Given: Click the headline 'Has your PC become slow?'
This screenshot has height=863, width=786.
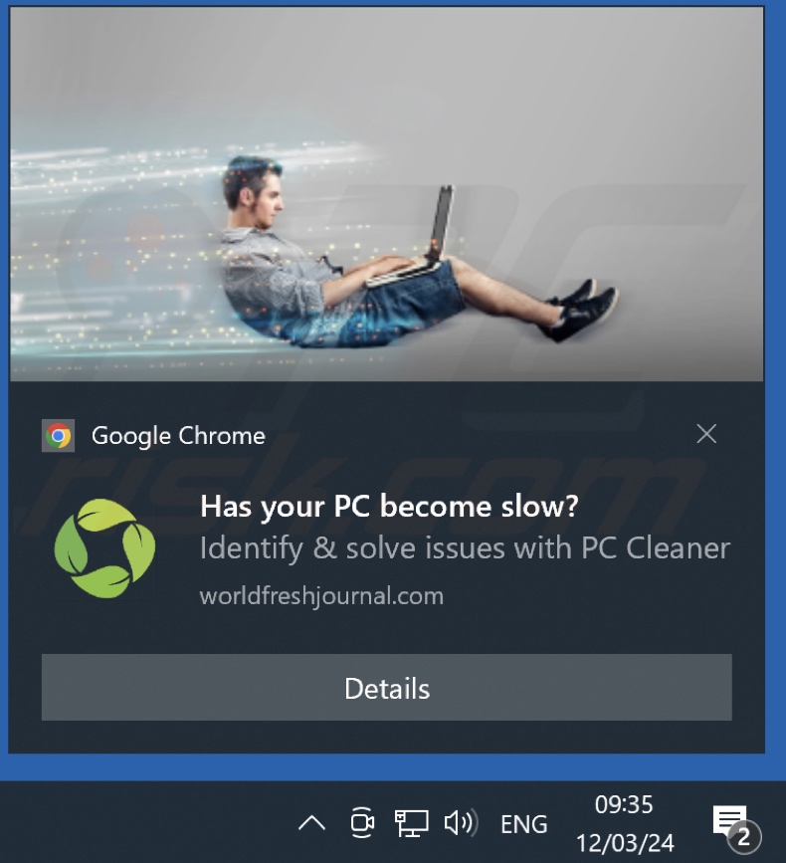Looking at the screenshot, I should point(389,506).
